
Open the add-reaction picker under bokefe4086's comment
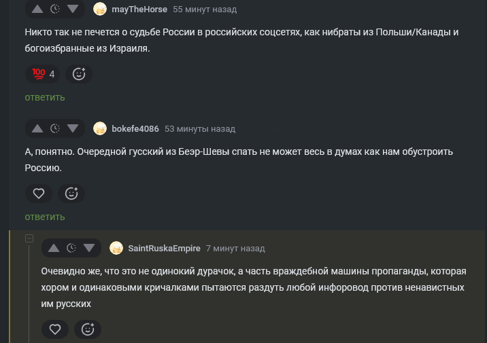click(x=71, y=194)
